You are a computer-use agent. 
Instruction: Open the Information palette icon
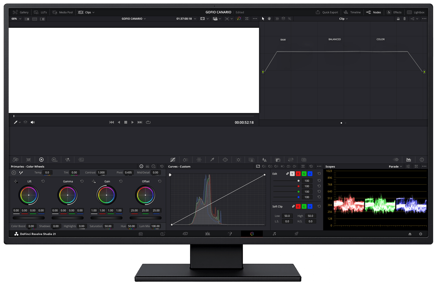tap(422, 160)
